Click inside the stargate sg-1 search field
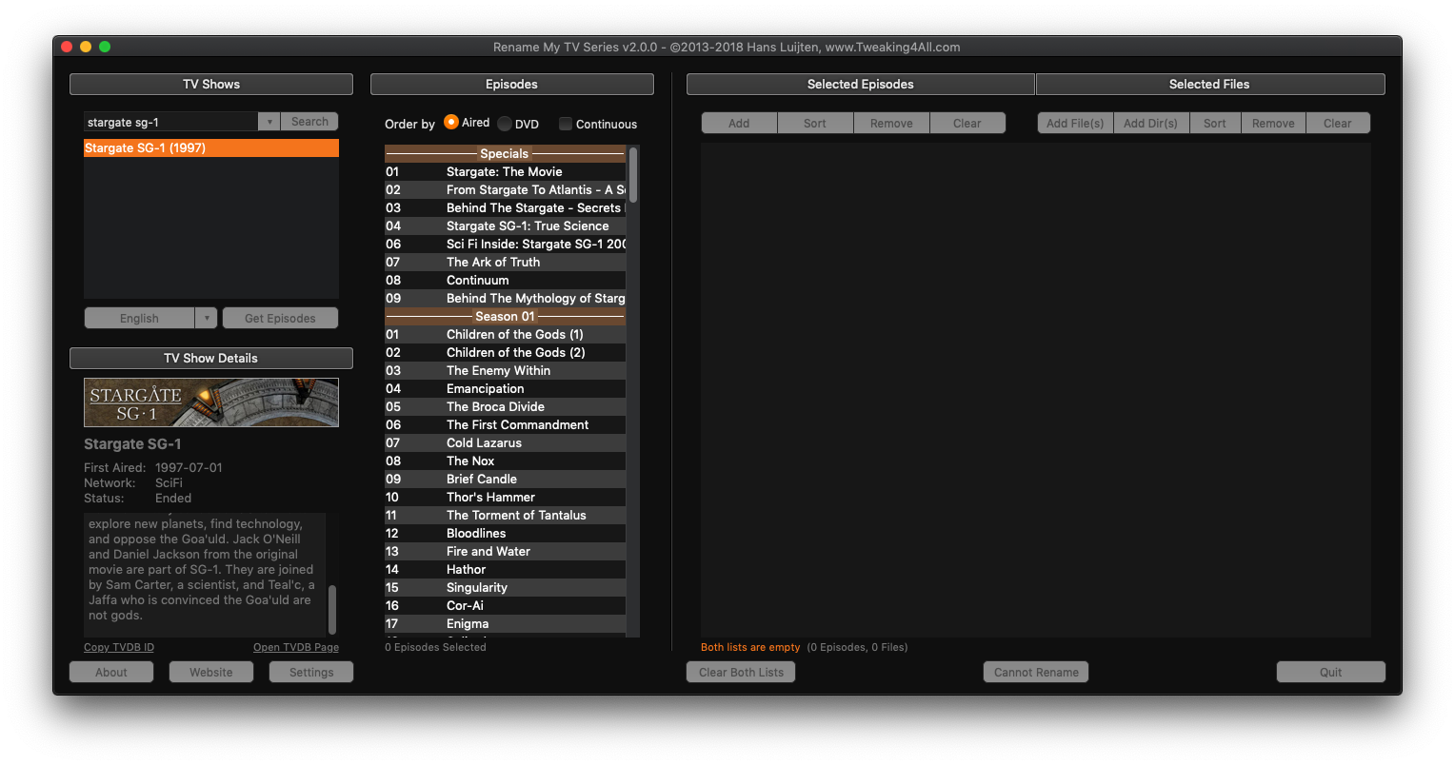This screenshot has width=1455, height=765. point(171,122)
